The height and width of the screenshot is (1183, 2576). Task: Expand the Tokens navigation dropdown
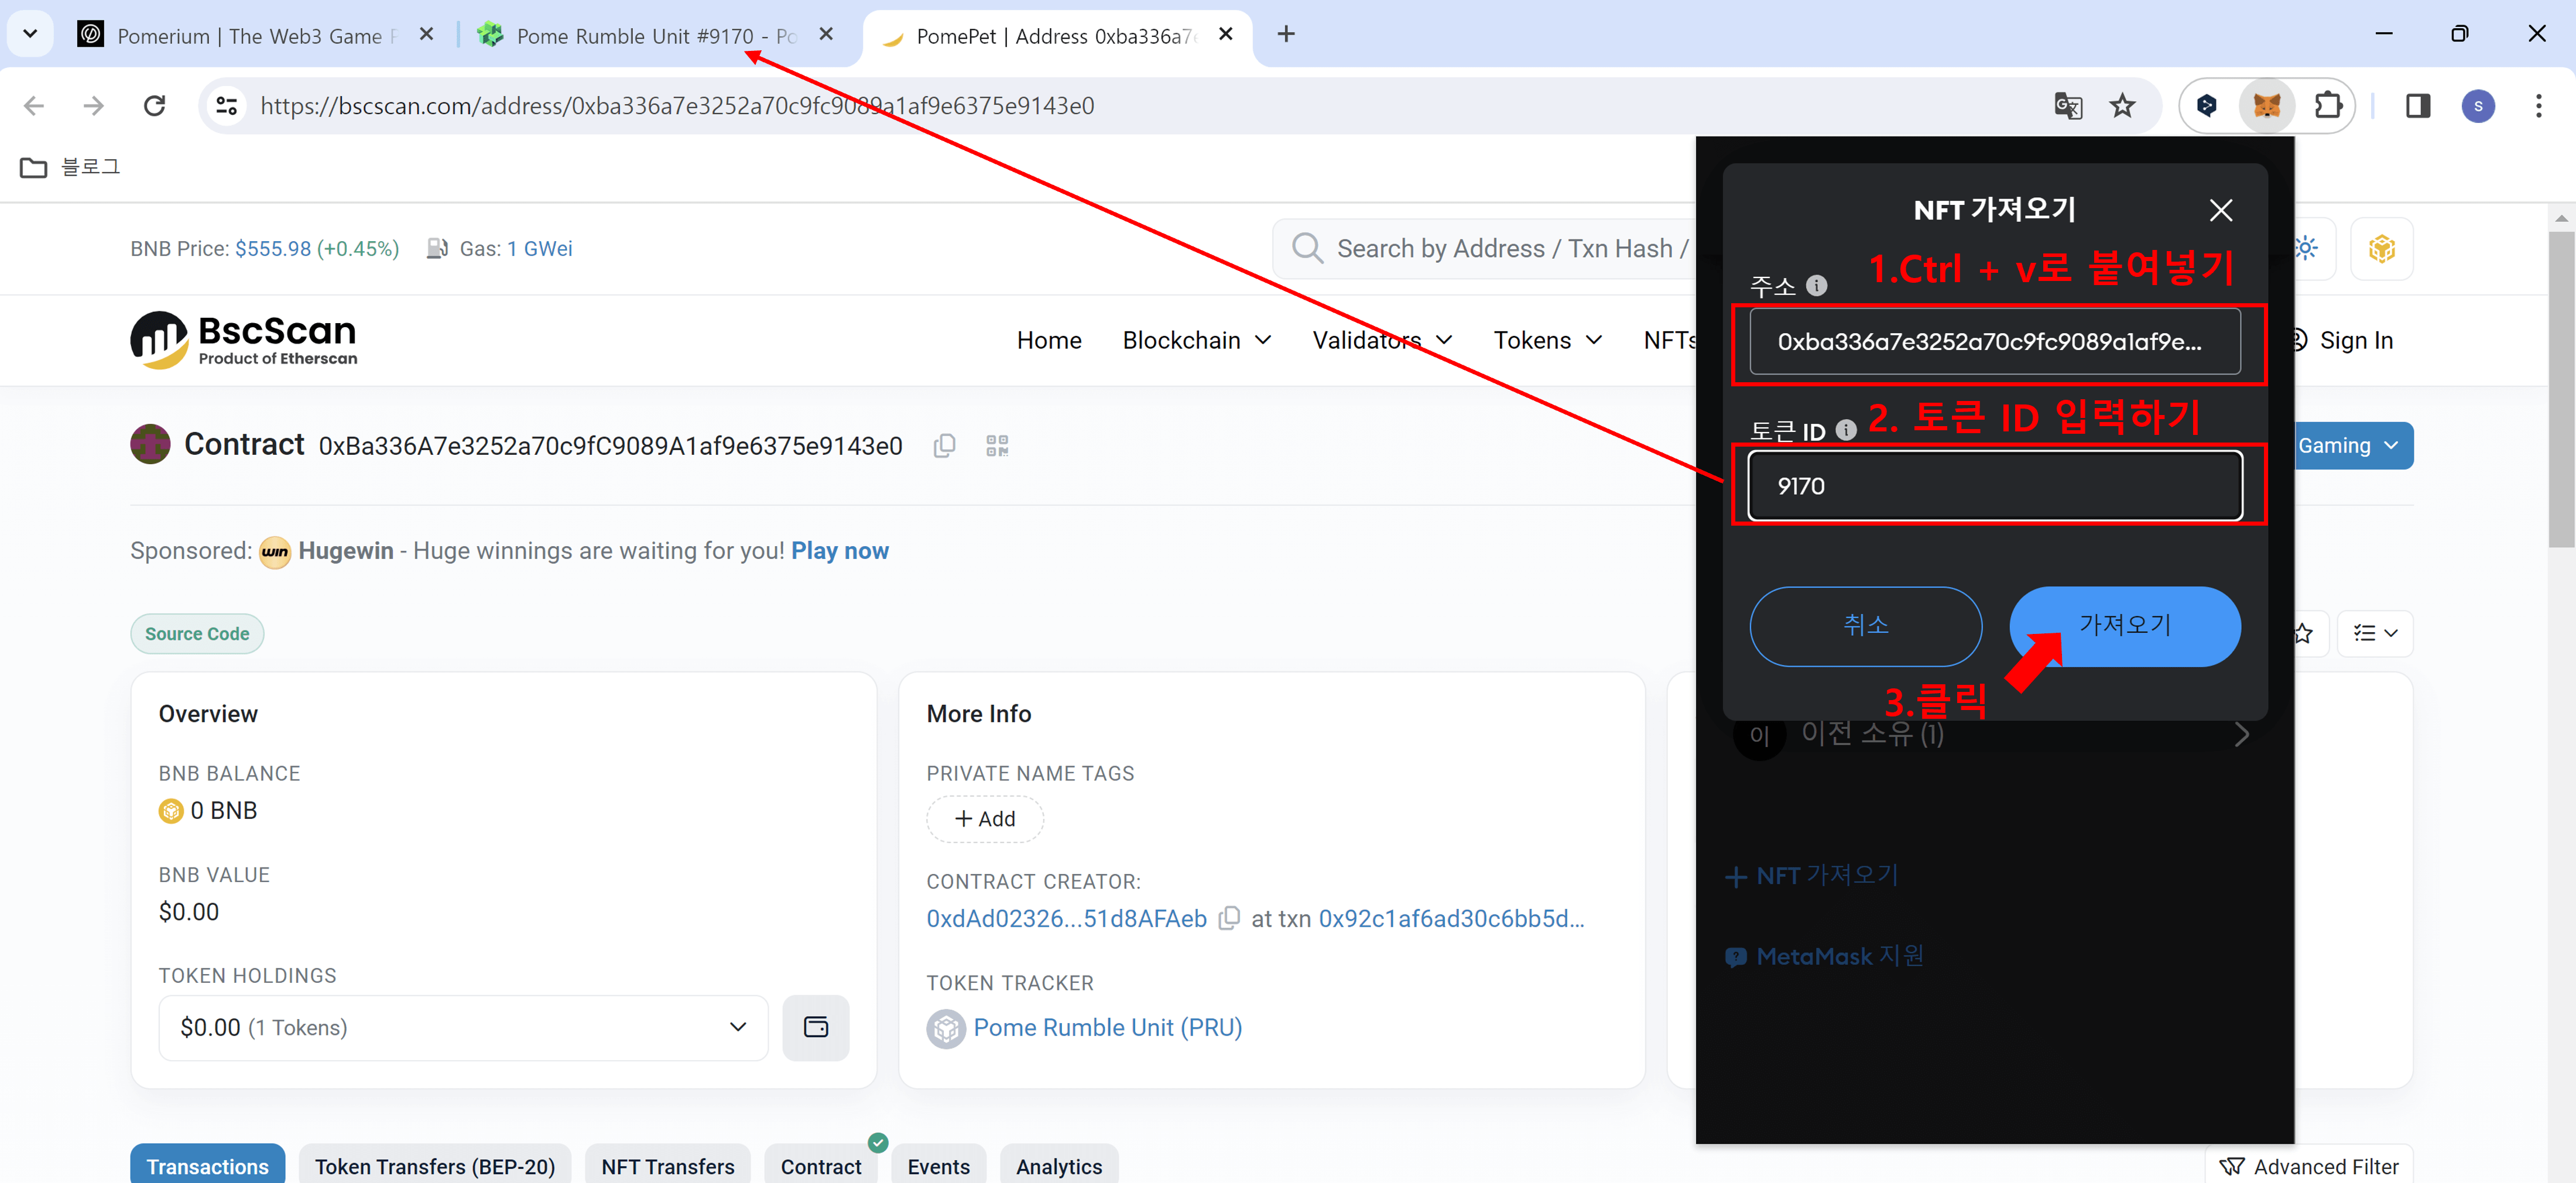[x=1546, y=340]
